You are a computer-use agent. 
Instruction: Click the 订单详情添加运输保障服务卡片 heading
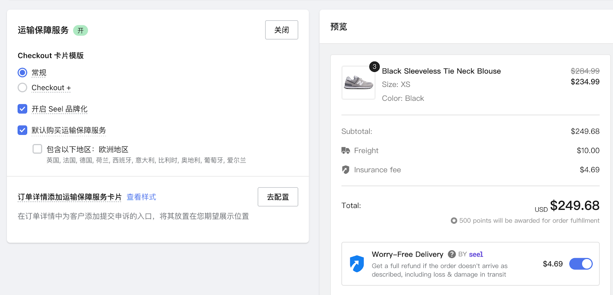(69, 197)
